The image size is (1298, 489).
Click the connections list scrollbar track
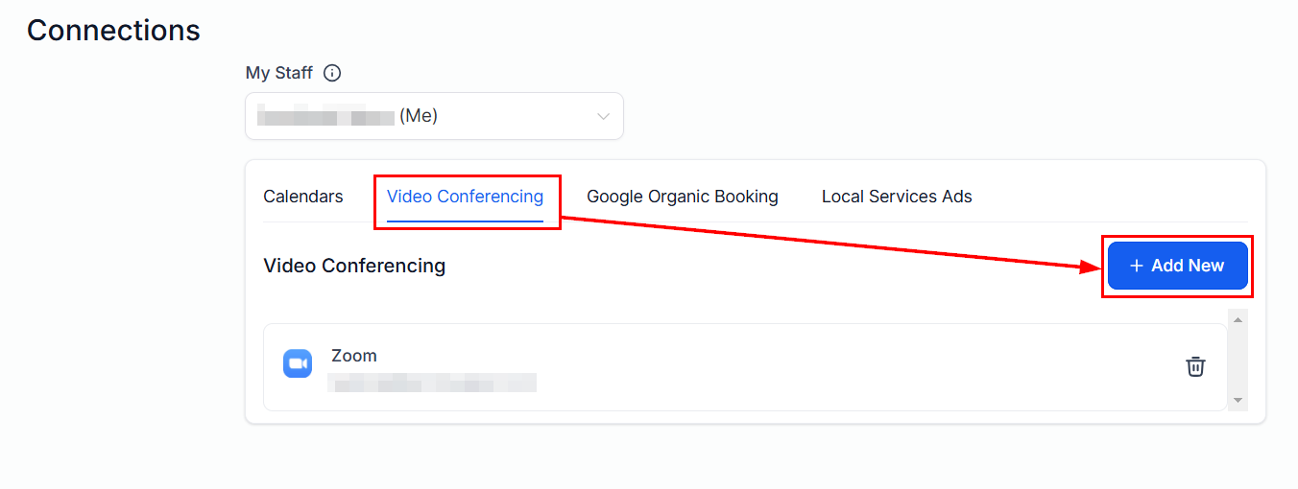click(1238, 360)
